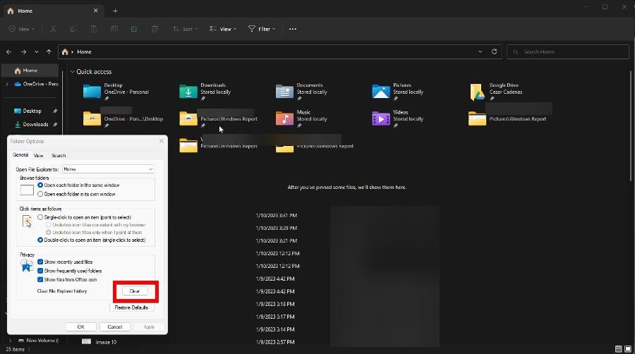
Task: Click the Delete trash icon in toolbar
Action: coord(155,29)
